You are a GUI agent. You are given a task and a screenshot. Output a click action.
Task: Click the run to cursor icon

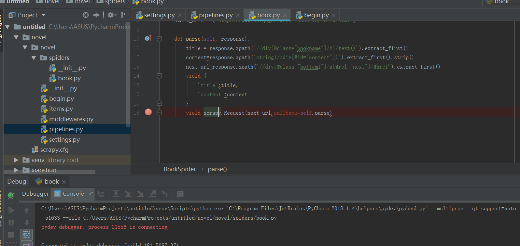click(165, 194)
